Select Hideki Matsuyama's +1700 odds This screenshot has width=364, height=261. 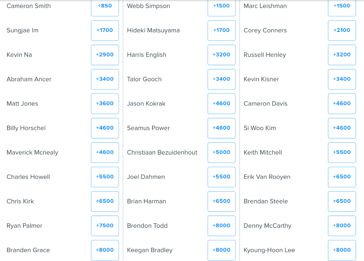[222, 30]
